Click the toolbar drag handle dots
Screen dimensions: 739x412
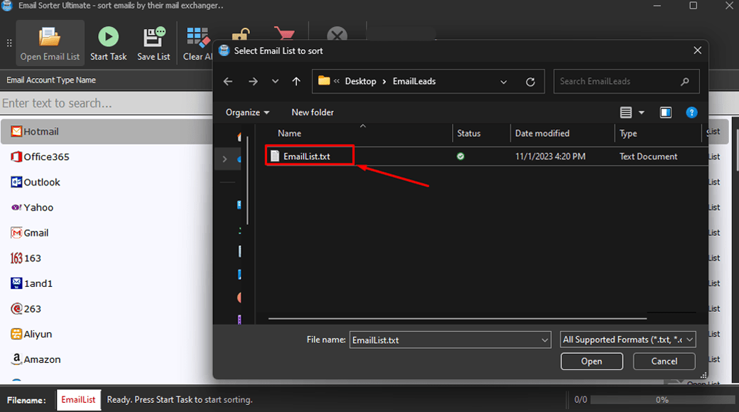click(9, 43)
